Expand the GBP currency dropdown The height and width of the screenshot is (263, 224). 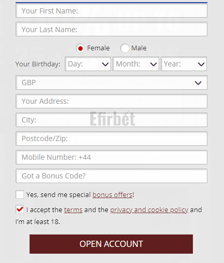point(111,82)
